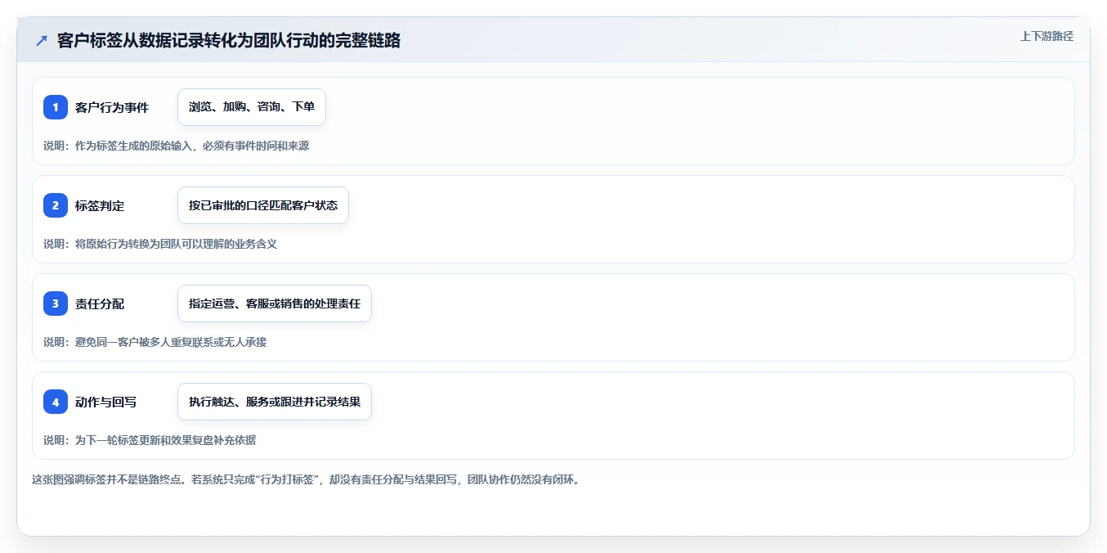Click the 动作与回写 step label
1107x553 pixels.
[106, 402]
